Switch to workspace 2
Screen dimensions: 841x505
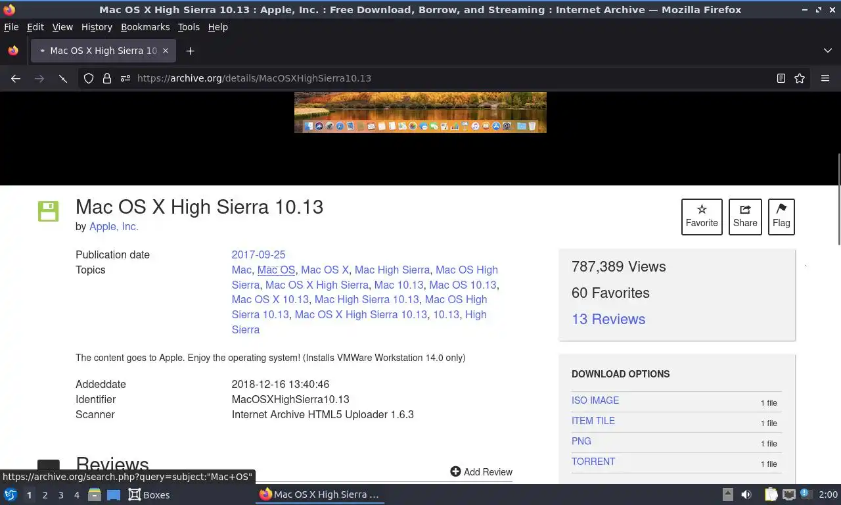click(x=45, y=494)
